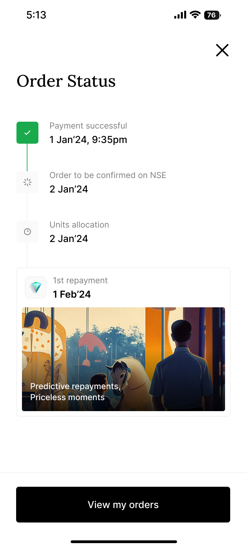
Task: Tap the Order Status heading
Action: click(66, 81)
